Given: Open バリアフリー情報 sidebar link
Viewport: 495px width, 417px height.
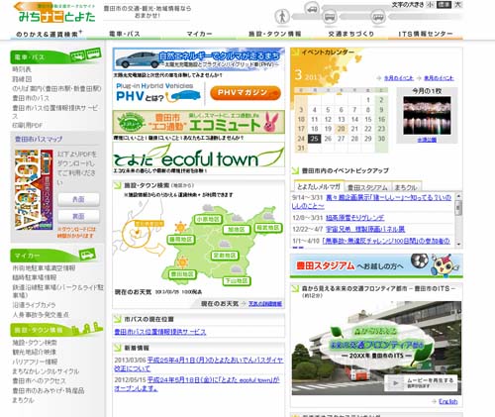Looking at the screenshot, I should 35,362.
